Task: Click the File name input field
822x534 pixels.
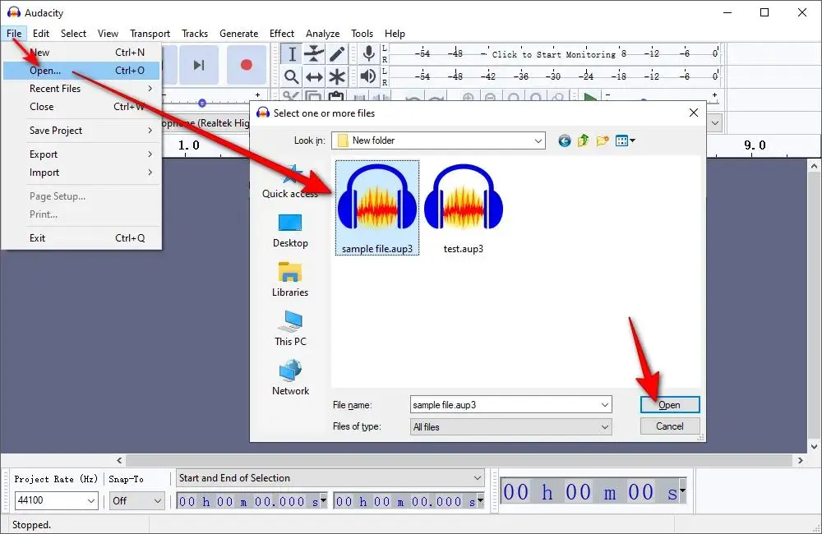Action: pyautogui.click(x=510, y=404)
